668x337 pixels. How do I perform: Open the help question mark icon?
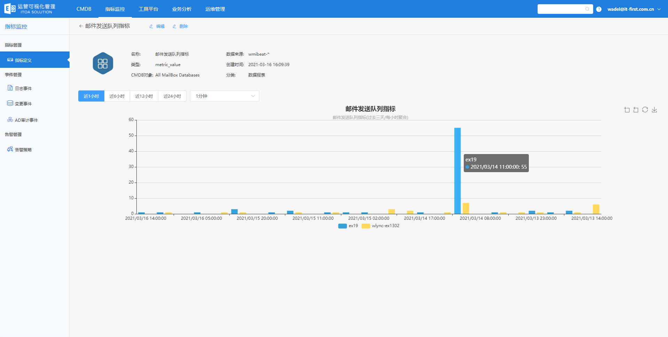point(599,9)
